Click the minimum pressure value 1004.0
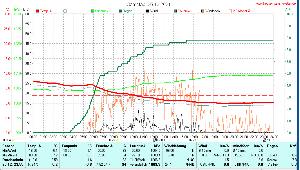This screenshot has height=170, width=300. pos(155,151)
